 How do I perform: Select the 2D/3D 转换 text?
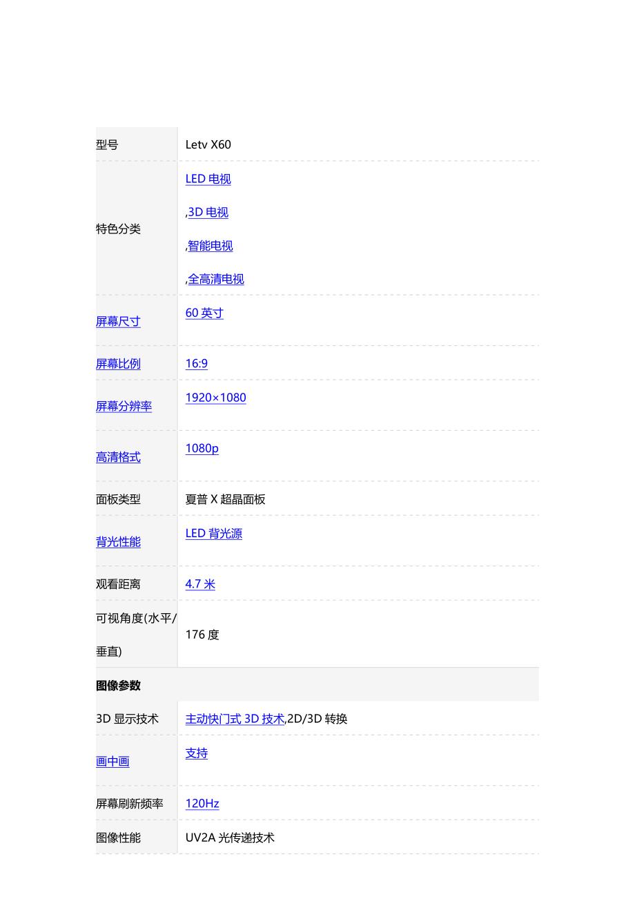click(317, 719)
